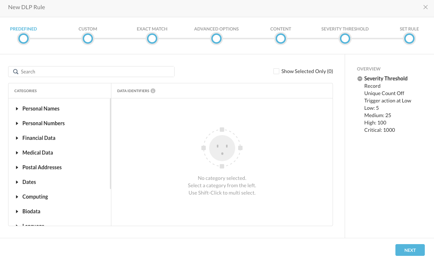Close the New DLP Rule dialog

tap(425, 7)
